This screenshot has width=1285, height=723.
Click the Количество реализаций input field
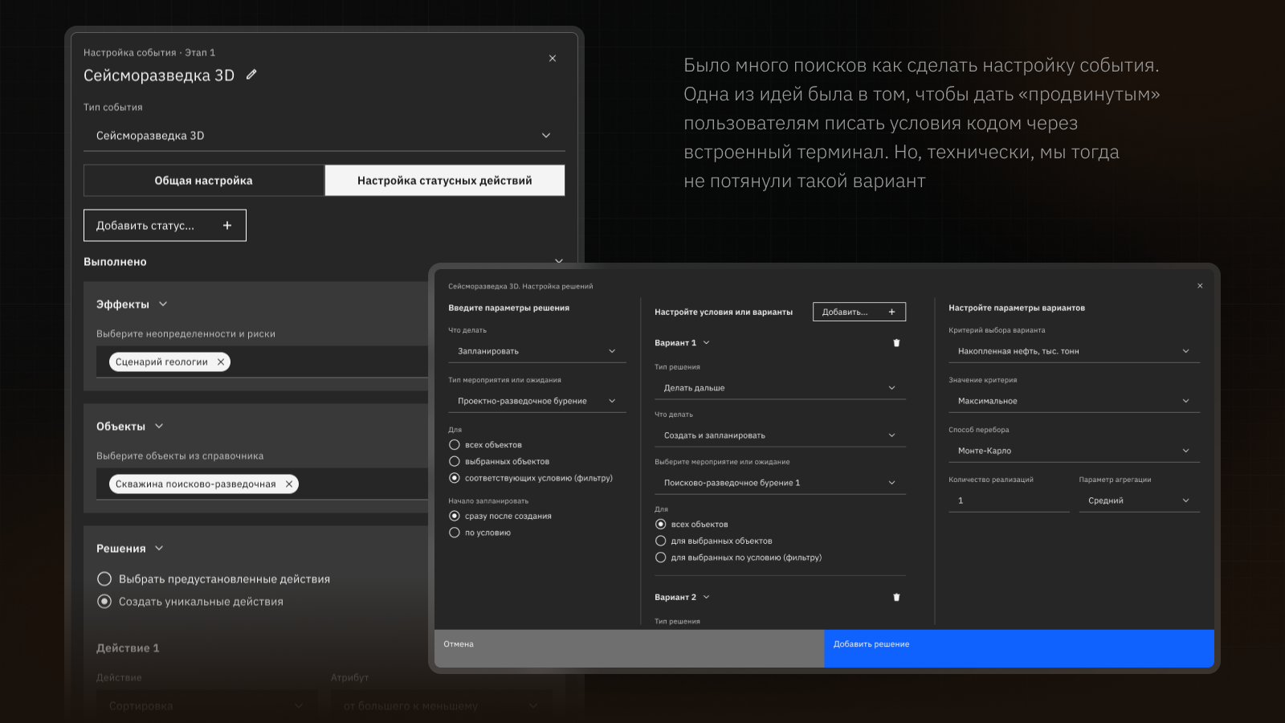(x=1009, y=500)
